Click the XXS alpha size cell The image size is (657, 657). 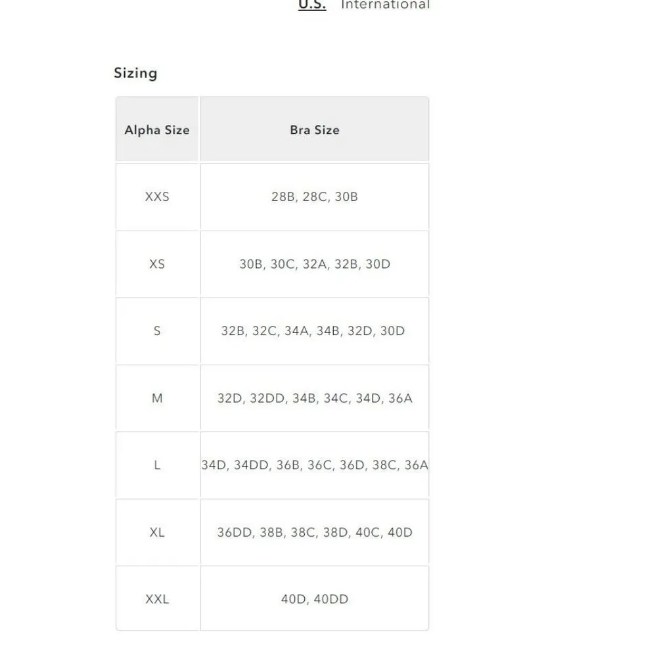[x=157, y=196]
